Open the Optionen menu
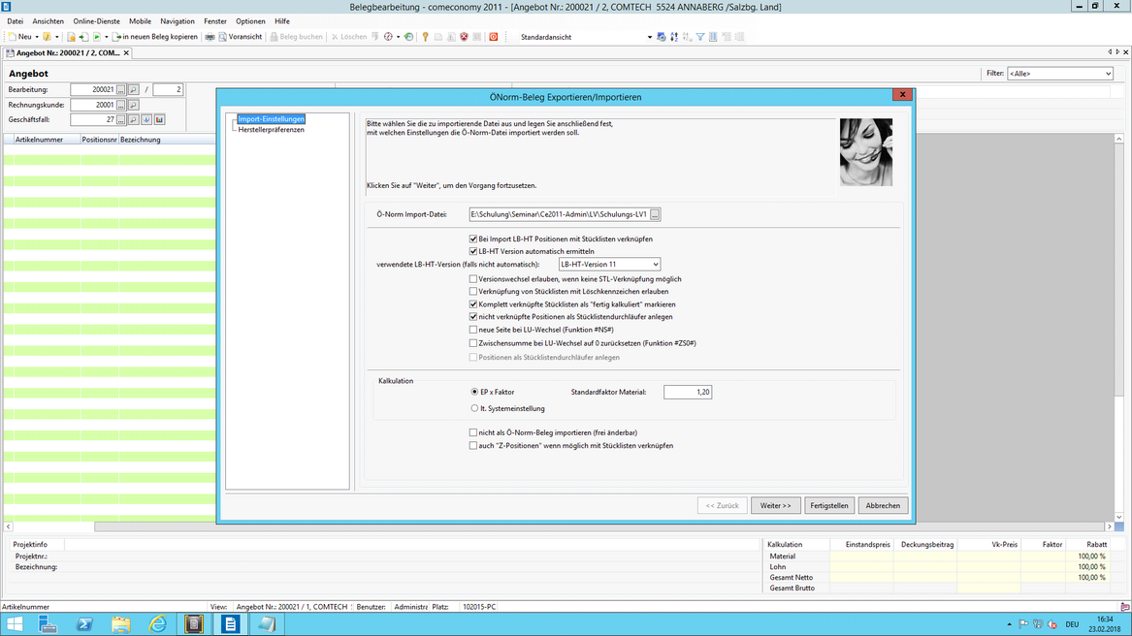The width and height of the screenshot is (1132, 636). 250,21
